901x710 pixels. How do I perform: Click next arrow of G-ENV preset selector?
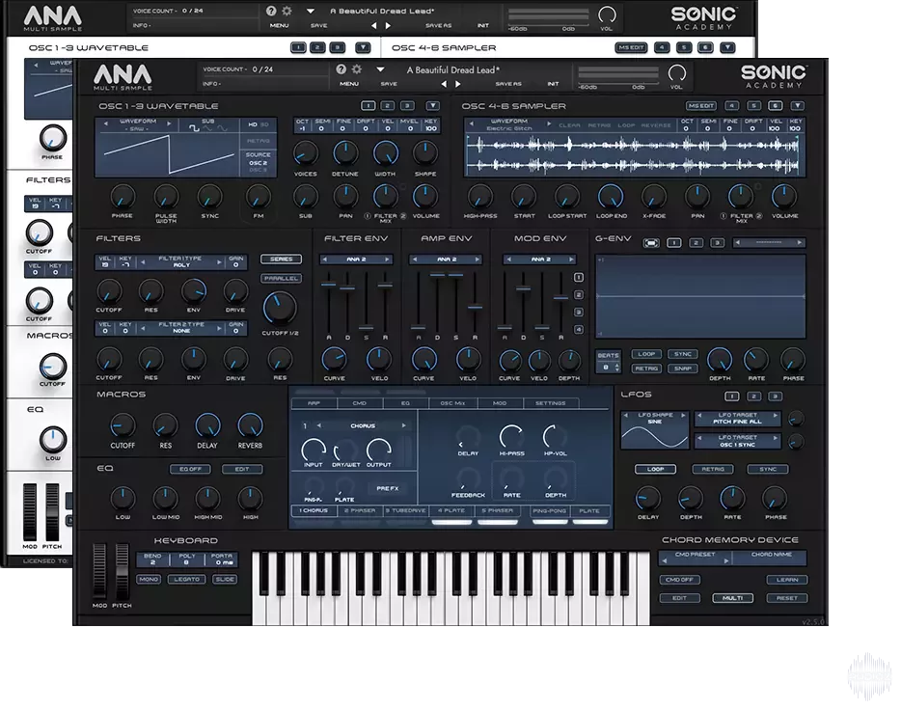(800, 242)
